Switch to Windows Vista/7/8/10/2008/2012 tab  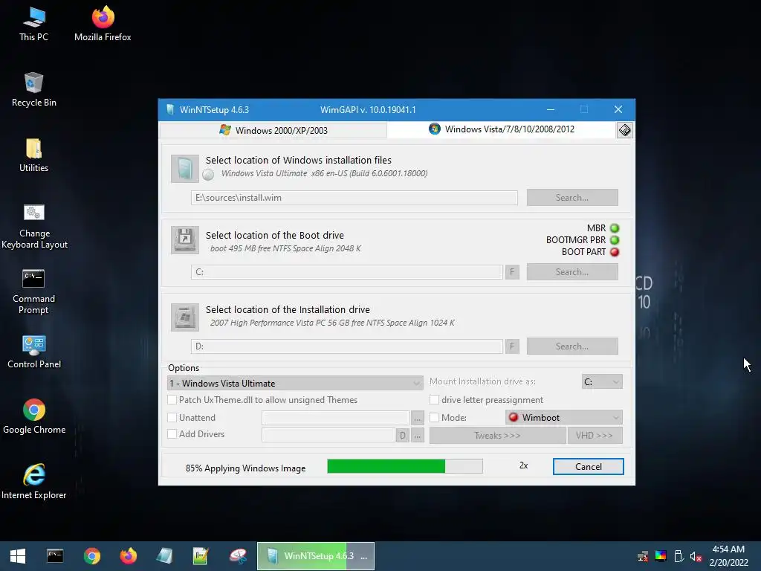coord(502,129)
